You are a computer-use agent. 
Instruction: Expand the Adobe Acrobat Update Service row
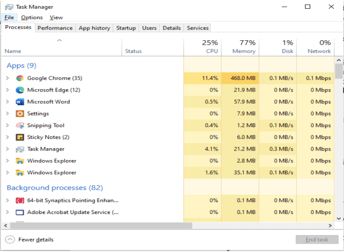click(7, 212)
